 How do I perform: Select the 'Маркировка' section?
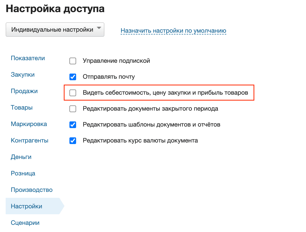[x=29, y=124]
